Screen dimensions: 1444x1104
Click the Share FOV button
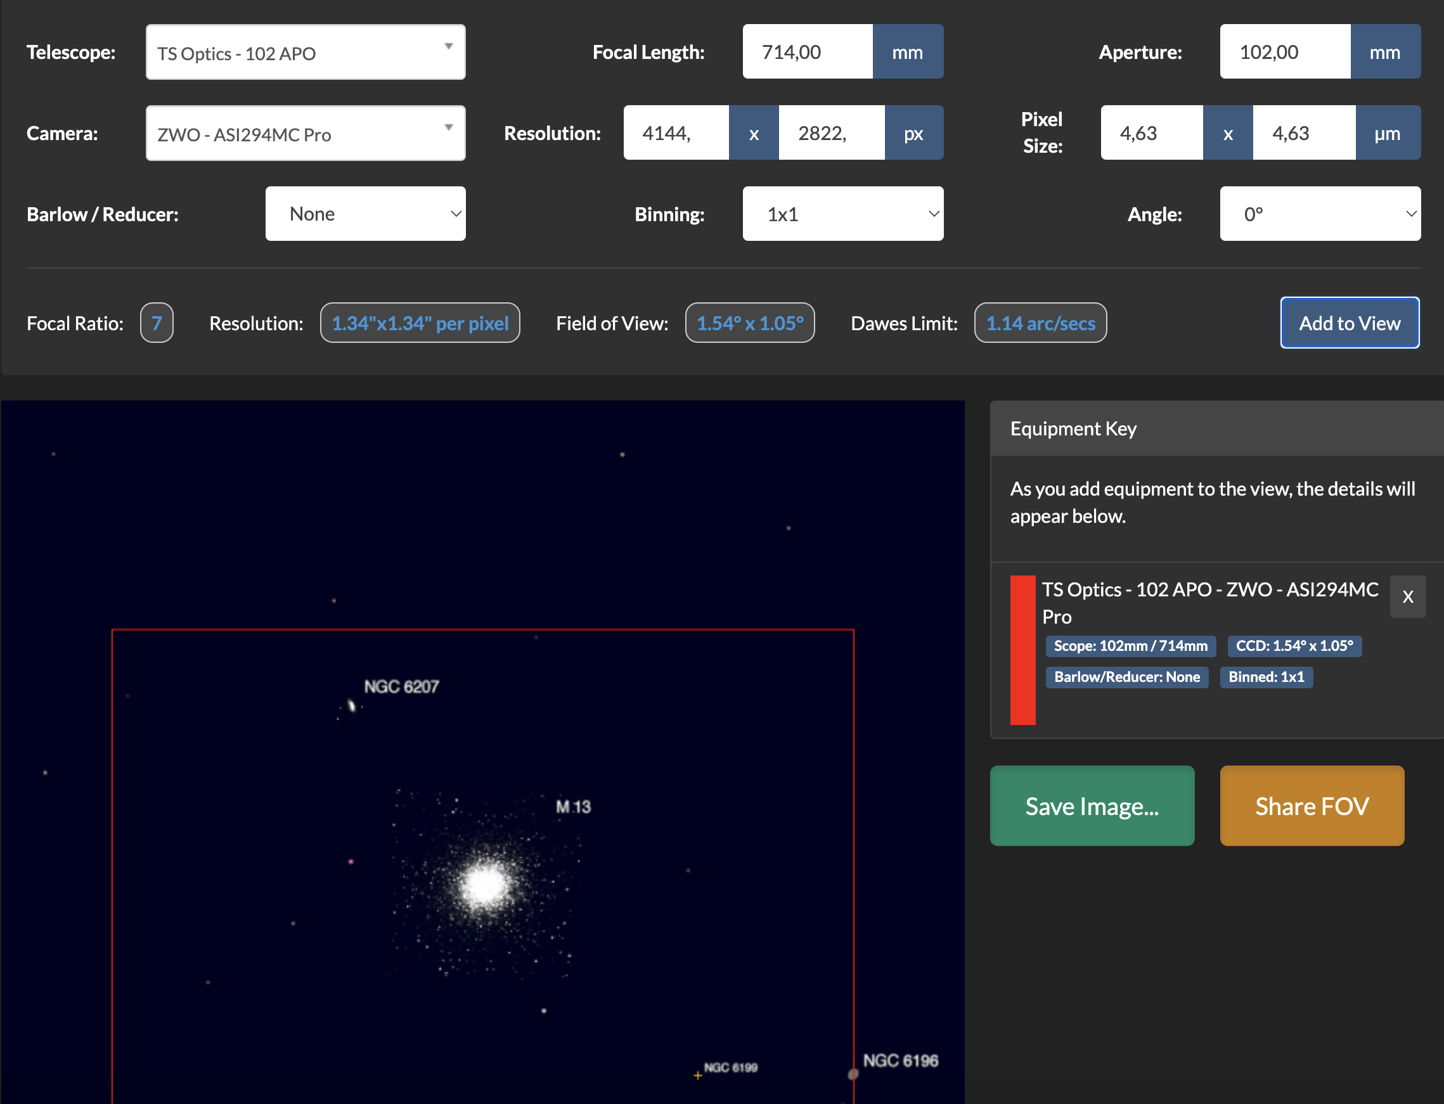tap(1312, 806)
